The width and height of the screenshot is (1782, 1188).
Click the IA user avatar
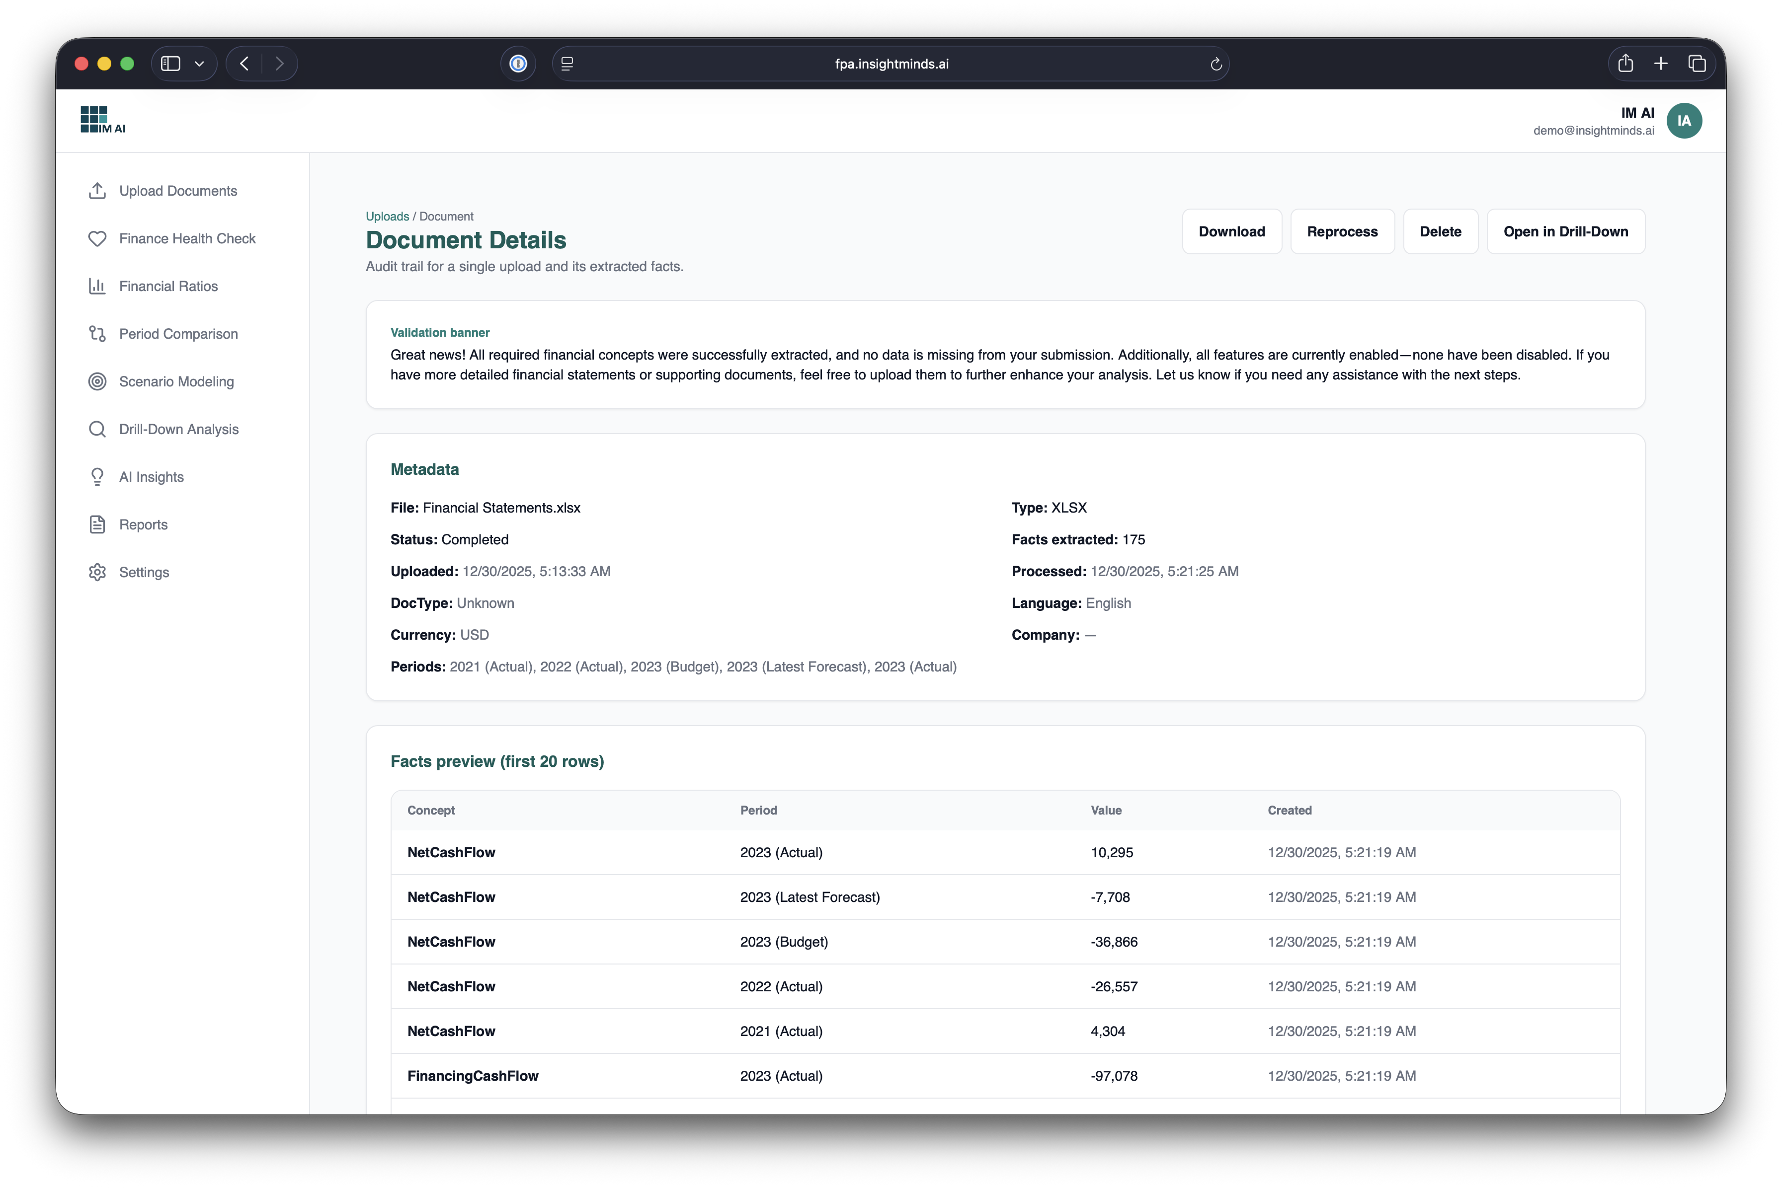click(1684, 121)
